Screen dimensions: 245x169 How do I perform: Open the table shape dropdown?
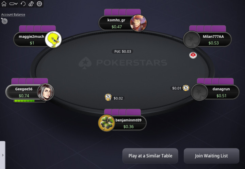[x=13, y=4]
